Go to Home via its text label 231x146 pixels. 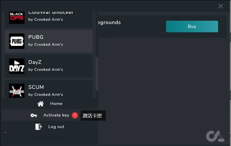56,104
